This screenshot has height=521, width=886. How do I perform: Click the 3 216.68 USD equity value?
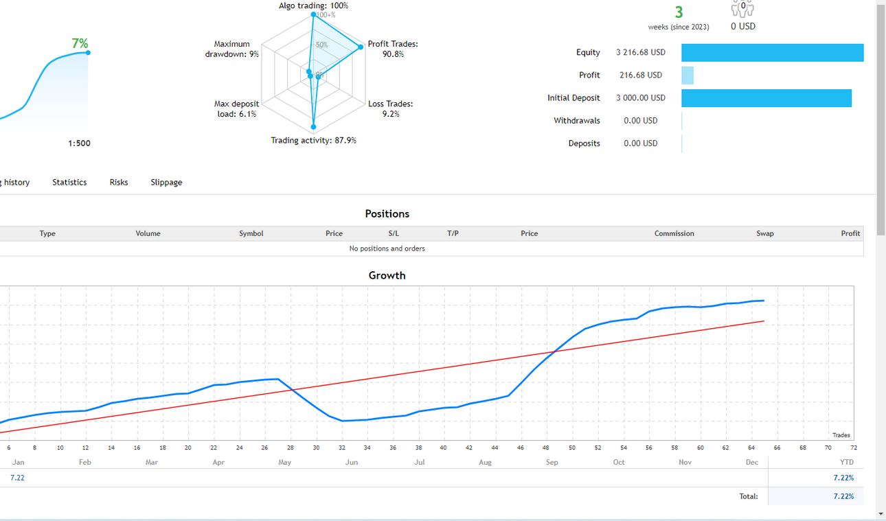click(x=641, y=53)
